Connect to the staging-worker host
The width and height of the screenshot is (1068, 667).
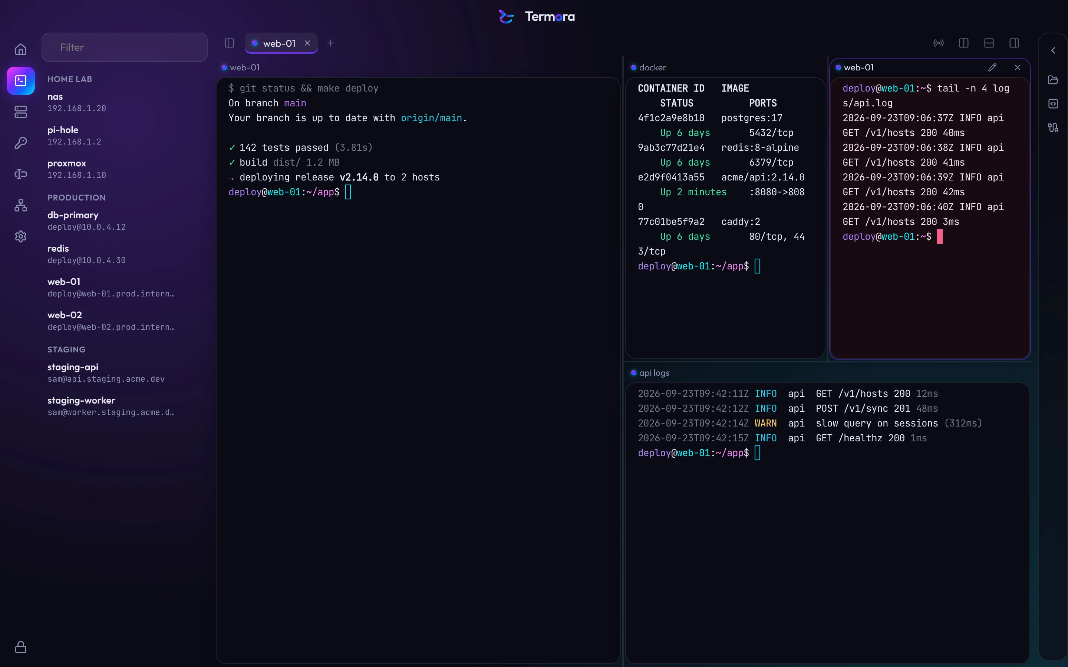[x=125, y=406]
